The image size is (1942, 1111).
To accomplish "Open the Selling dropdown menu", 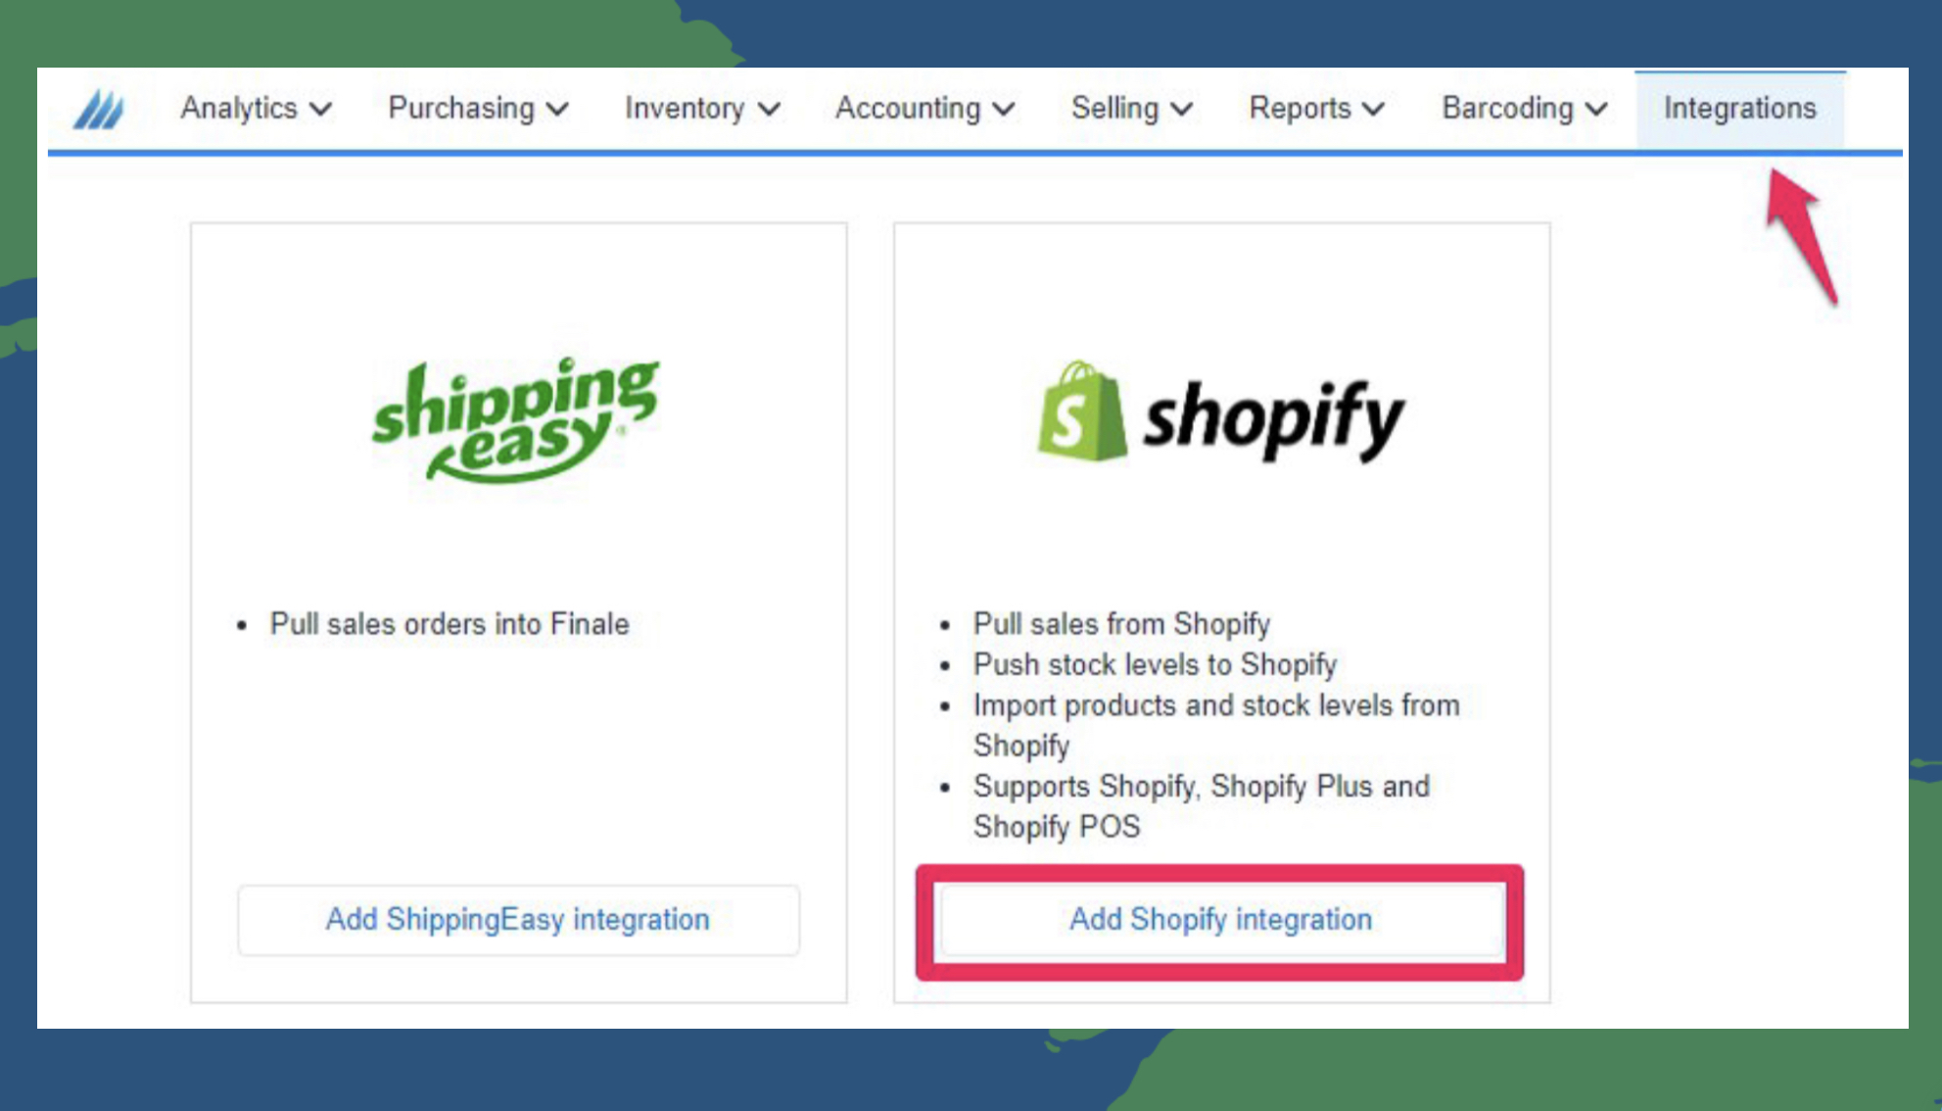I will tap(1131, 109).
